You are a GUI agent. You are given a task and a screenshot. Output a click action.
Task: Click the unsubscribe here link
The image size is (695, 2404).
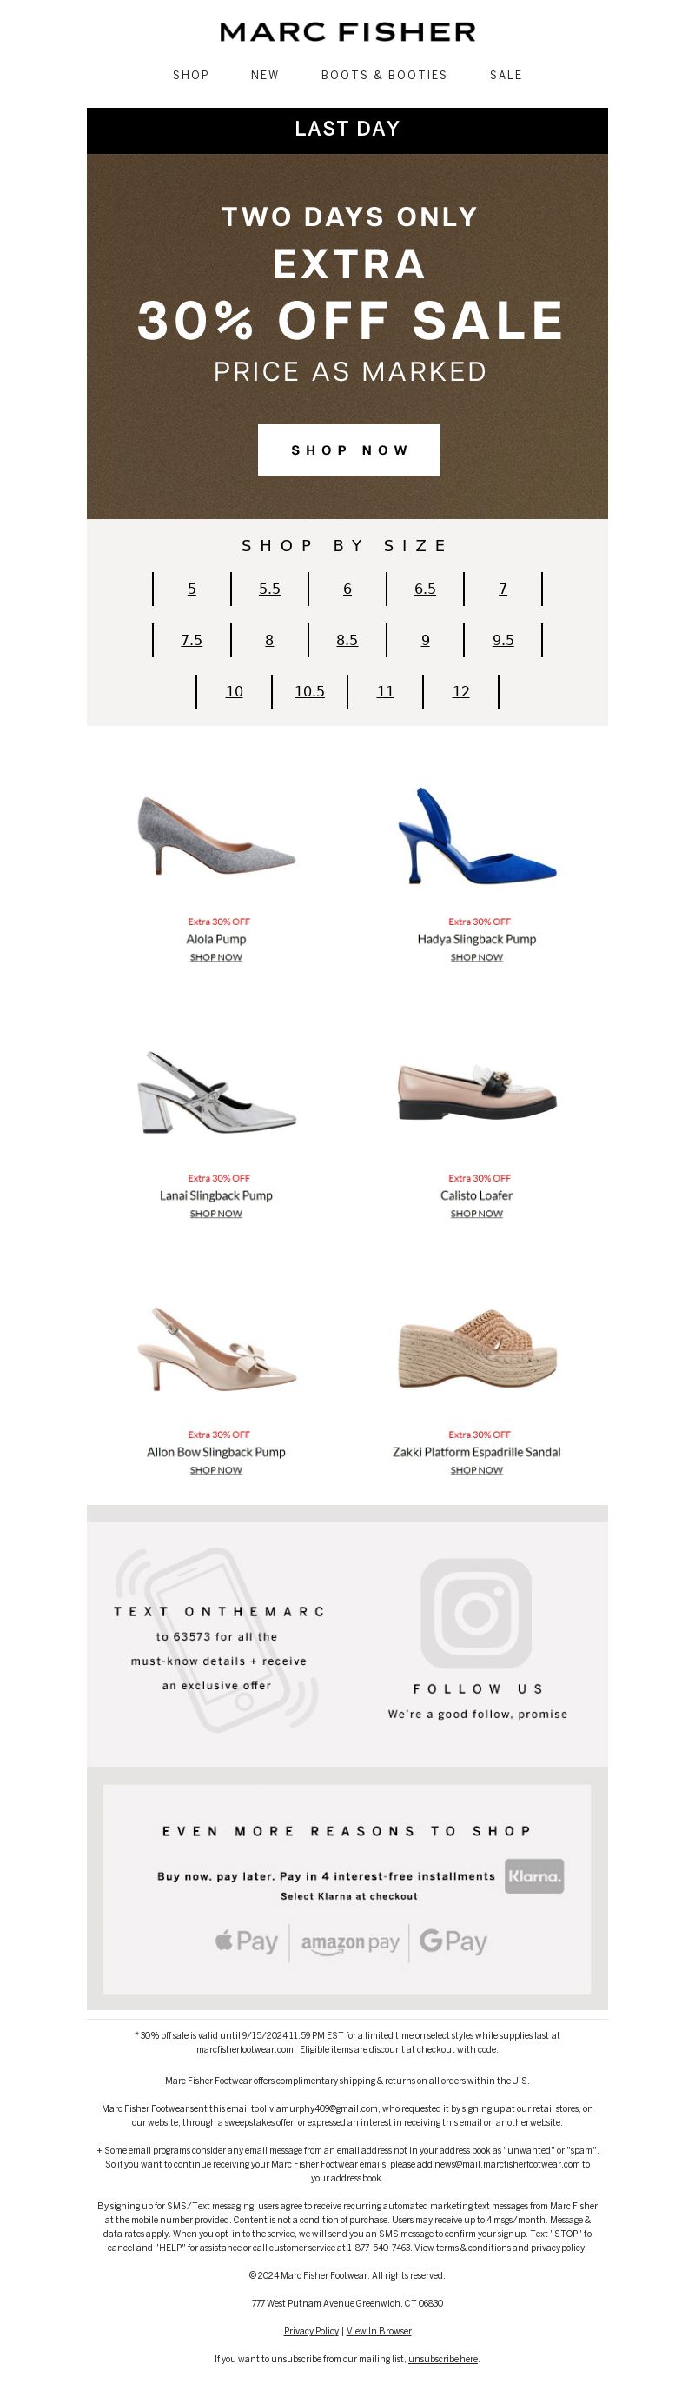tap(443, 2359)
